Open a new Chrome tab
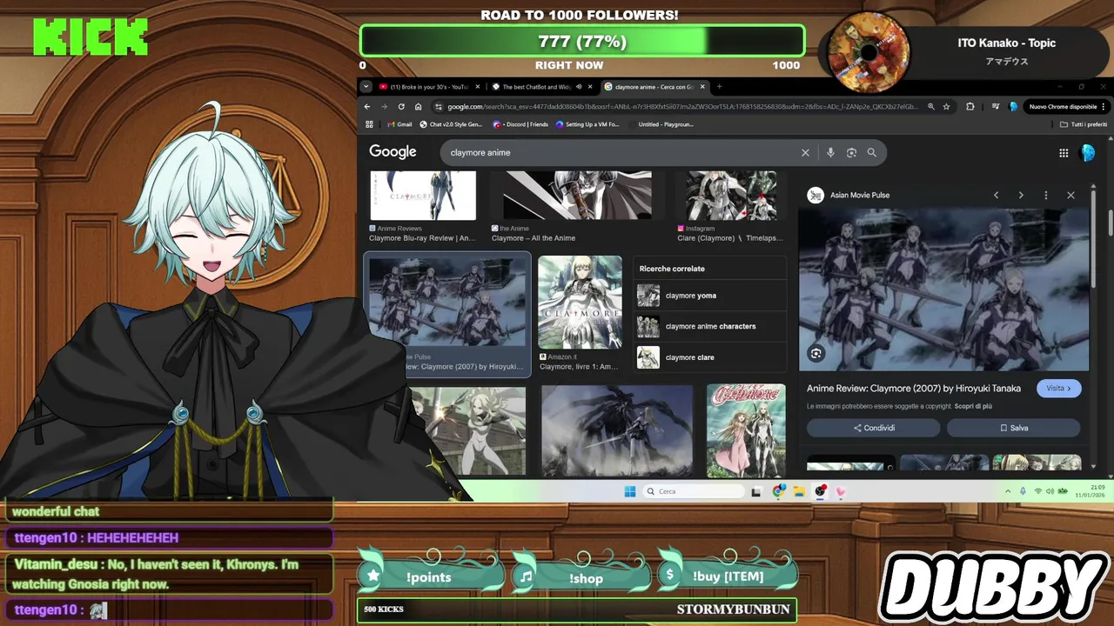This screenshot has width=1114, height=626. click(x=719, y=87)
